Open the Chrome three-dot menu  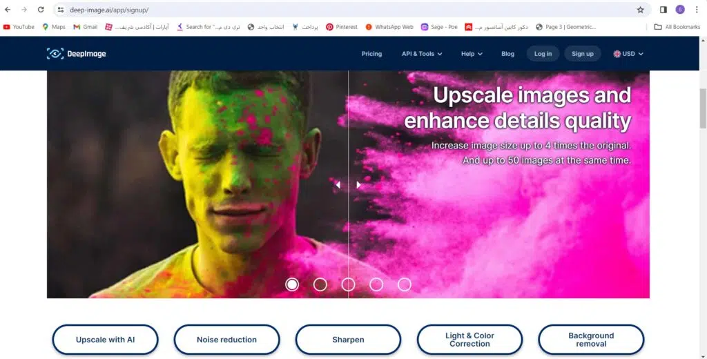(x=697, y=10)
